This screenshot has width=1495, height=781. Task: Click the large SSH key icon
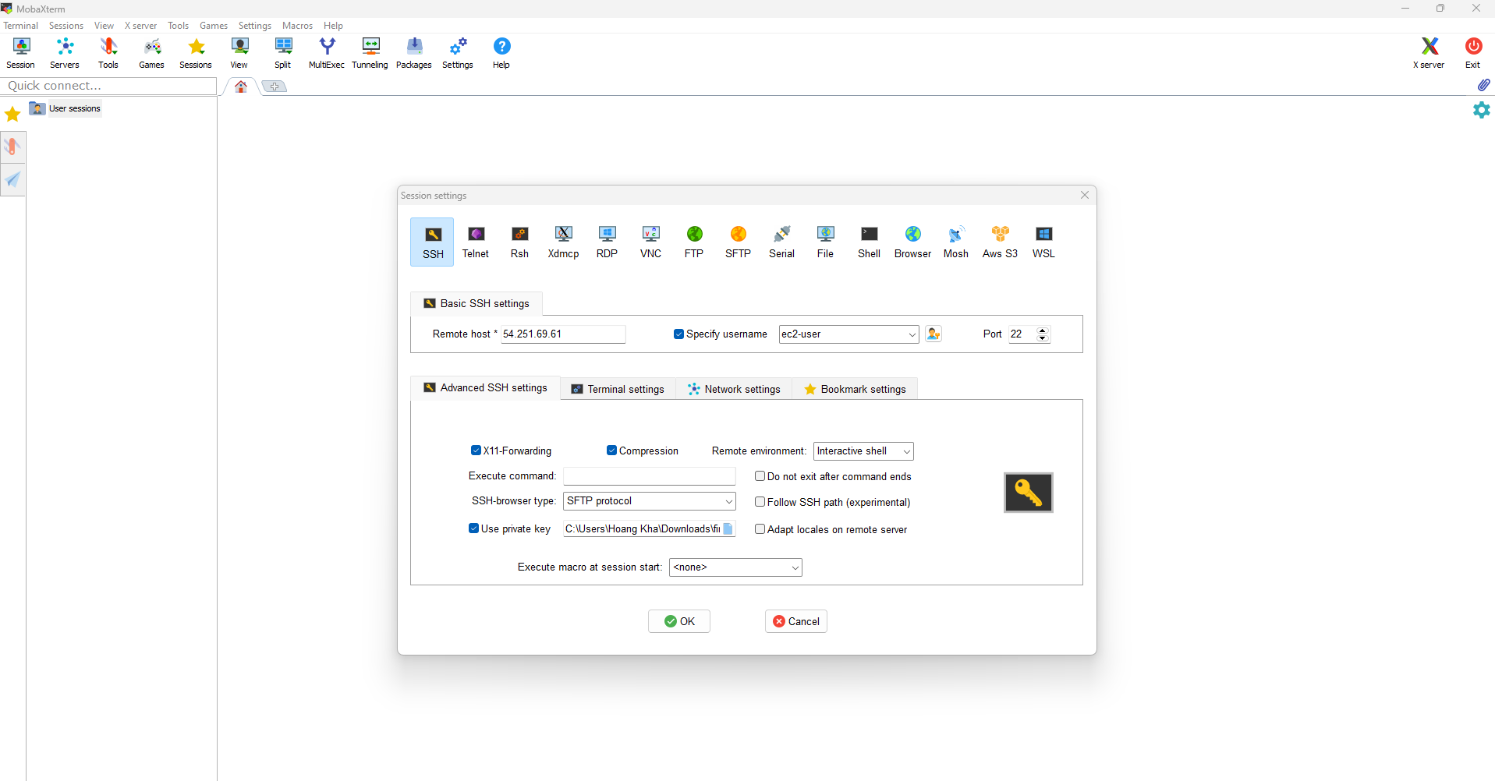click(1028, 493)
